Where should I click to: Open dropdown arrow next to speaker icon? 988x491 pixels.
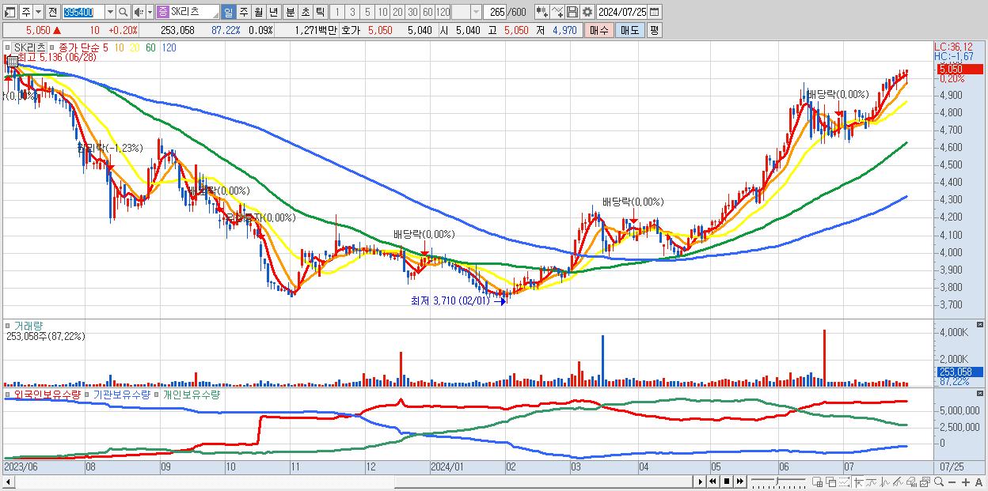150,13
